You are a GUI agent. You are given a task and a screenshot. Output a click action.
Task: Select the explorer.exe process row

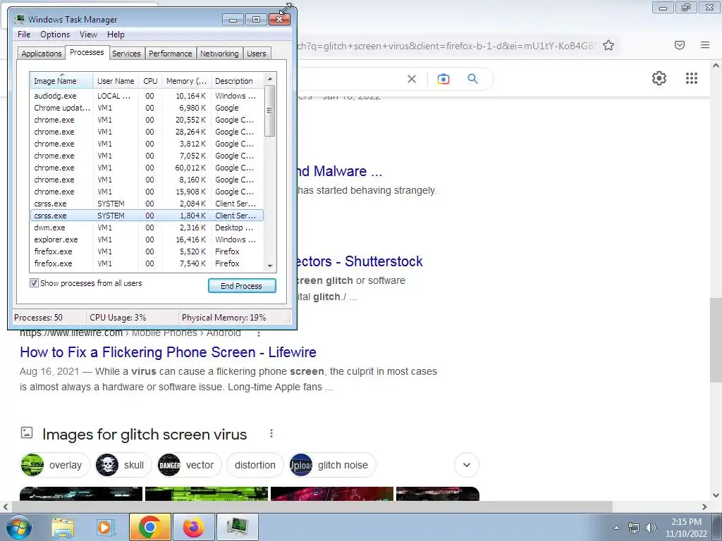click(147, 240)
